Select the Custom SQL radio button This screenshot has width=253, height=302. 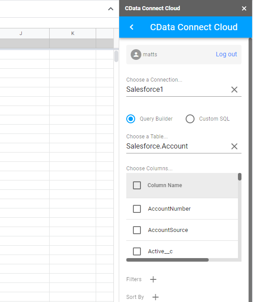click(190, 119)
